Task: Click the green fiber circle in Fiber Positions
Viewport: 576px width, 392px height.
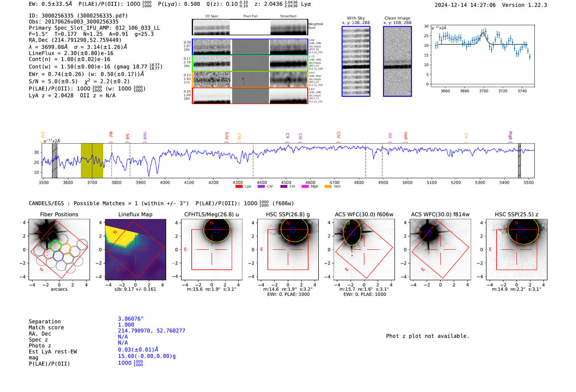Action: click(56, 246)
